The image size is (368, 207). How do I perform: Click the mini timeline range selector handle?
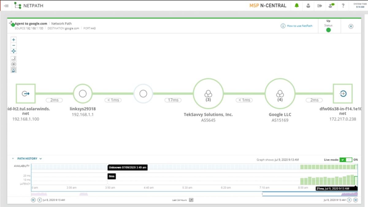click(x=262, y=194)
